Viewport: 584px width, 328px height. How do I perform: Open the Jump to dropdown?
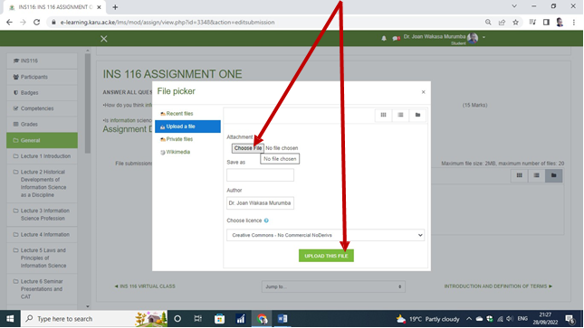(x=333, y=286)
